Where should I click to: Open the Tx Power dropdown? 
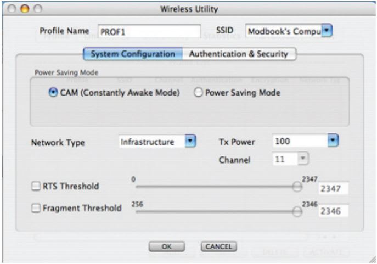point(333,141)
